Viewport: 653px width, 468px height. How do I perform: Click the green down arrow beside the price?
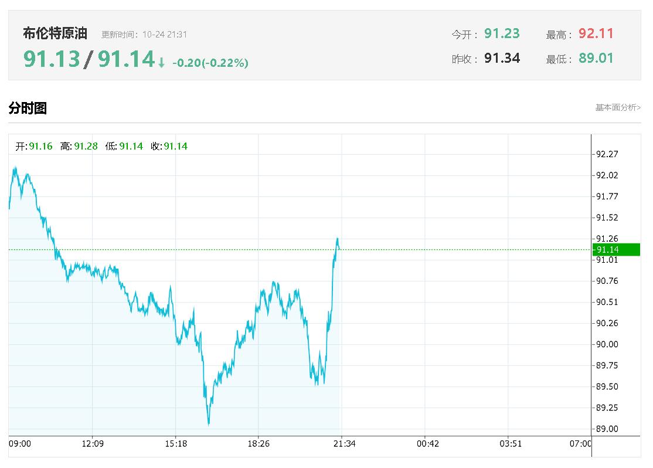pyautogui.click(x=162, y=62)
